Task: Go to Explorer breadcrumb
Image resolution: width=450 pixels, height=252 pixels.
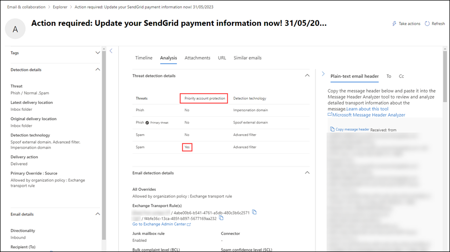Action: coord(60,7)
